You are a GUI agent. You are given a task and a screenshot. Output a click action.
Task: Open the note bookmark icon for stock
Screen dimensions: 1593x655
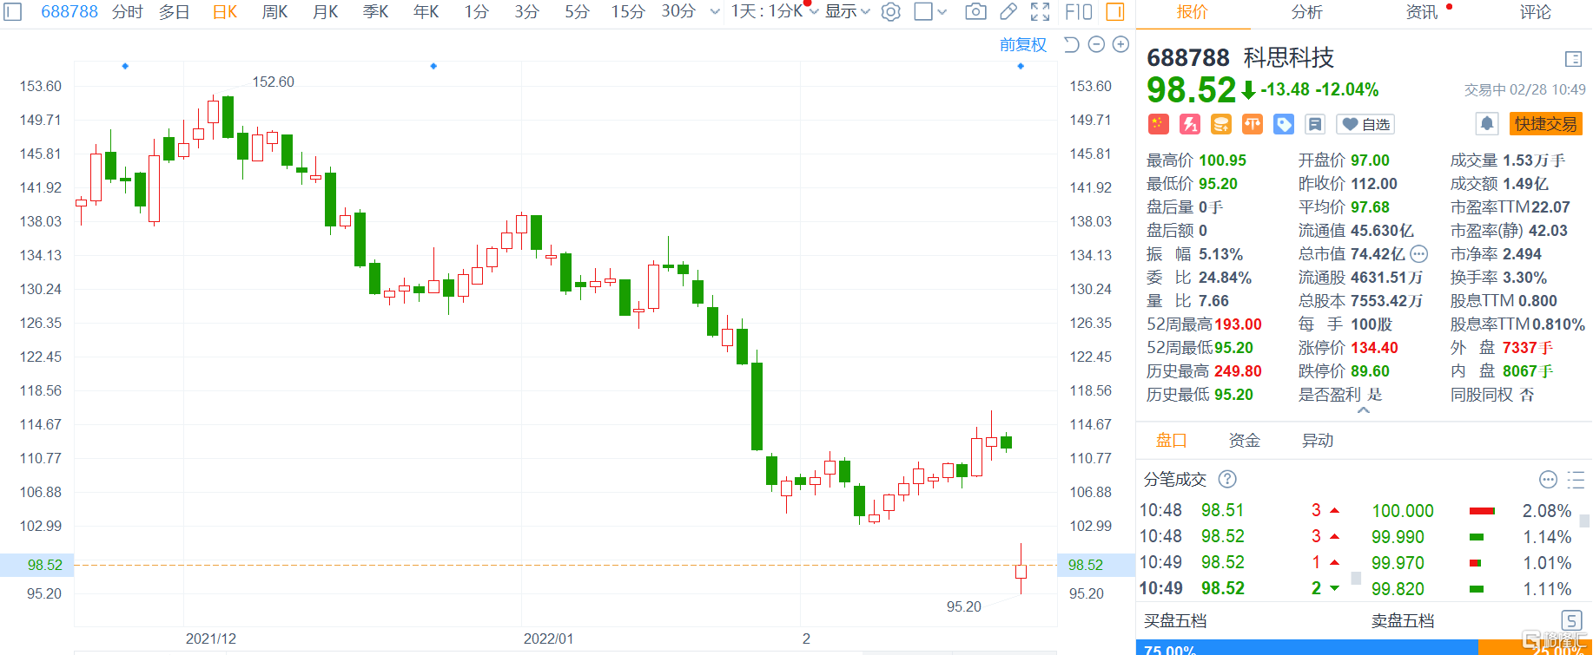1315,125
